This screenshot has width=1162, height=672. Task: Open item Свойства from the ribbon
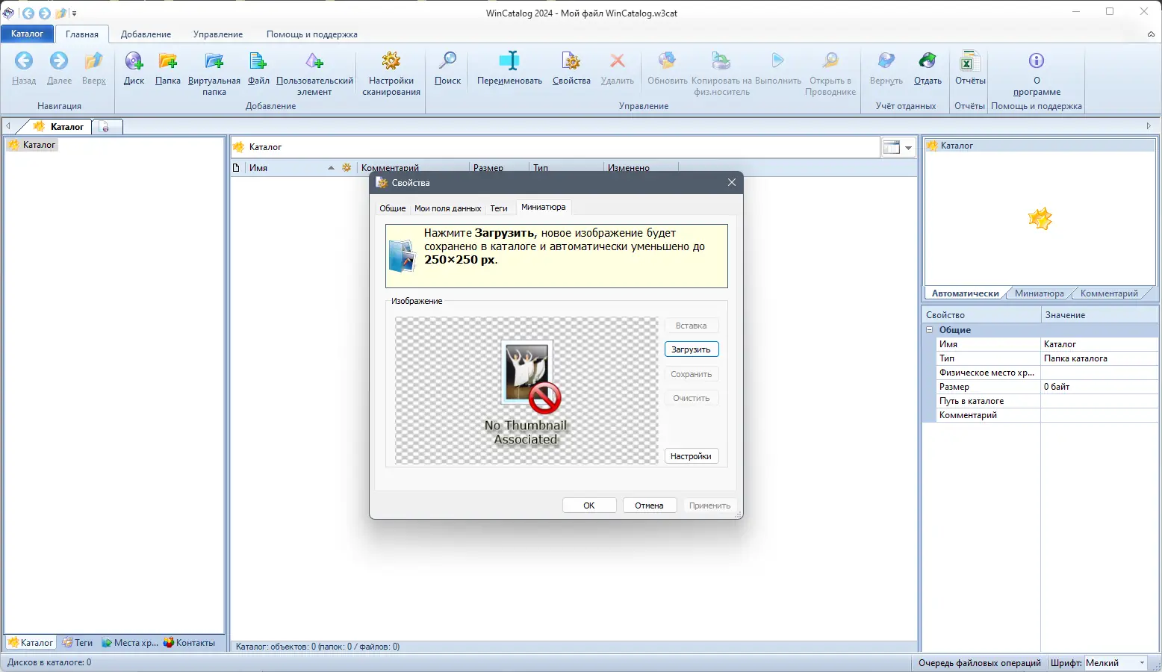571,69
